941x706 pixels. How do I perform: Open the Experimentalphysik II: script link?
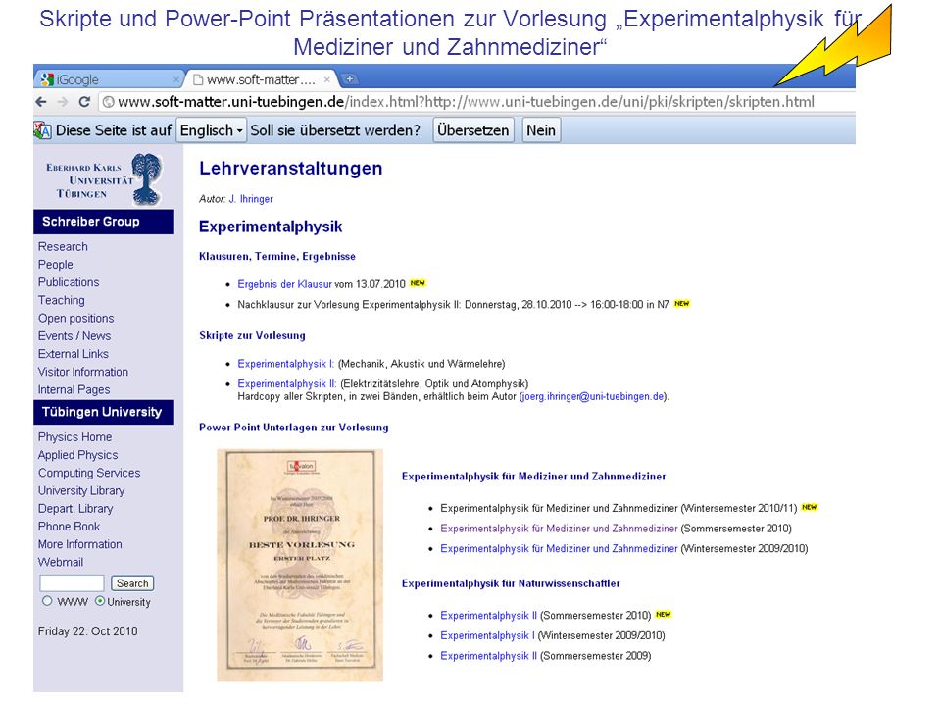[287, 383]
